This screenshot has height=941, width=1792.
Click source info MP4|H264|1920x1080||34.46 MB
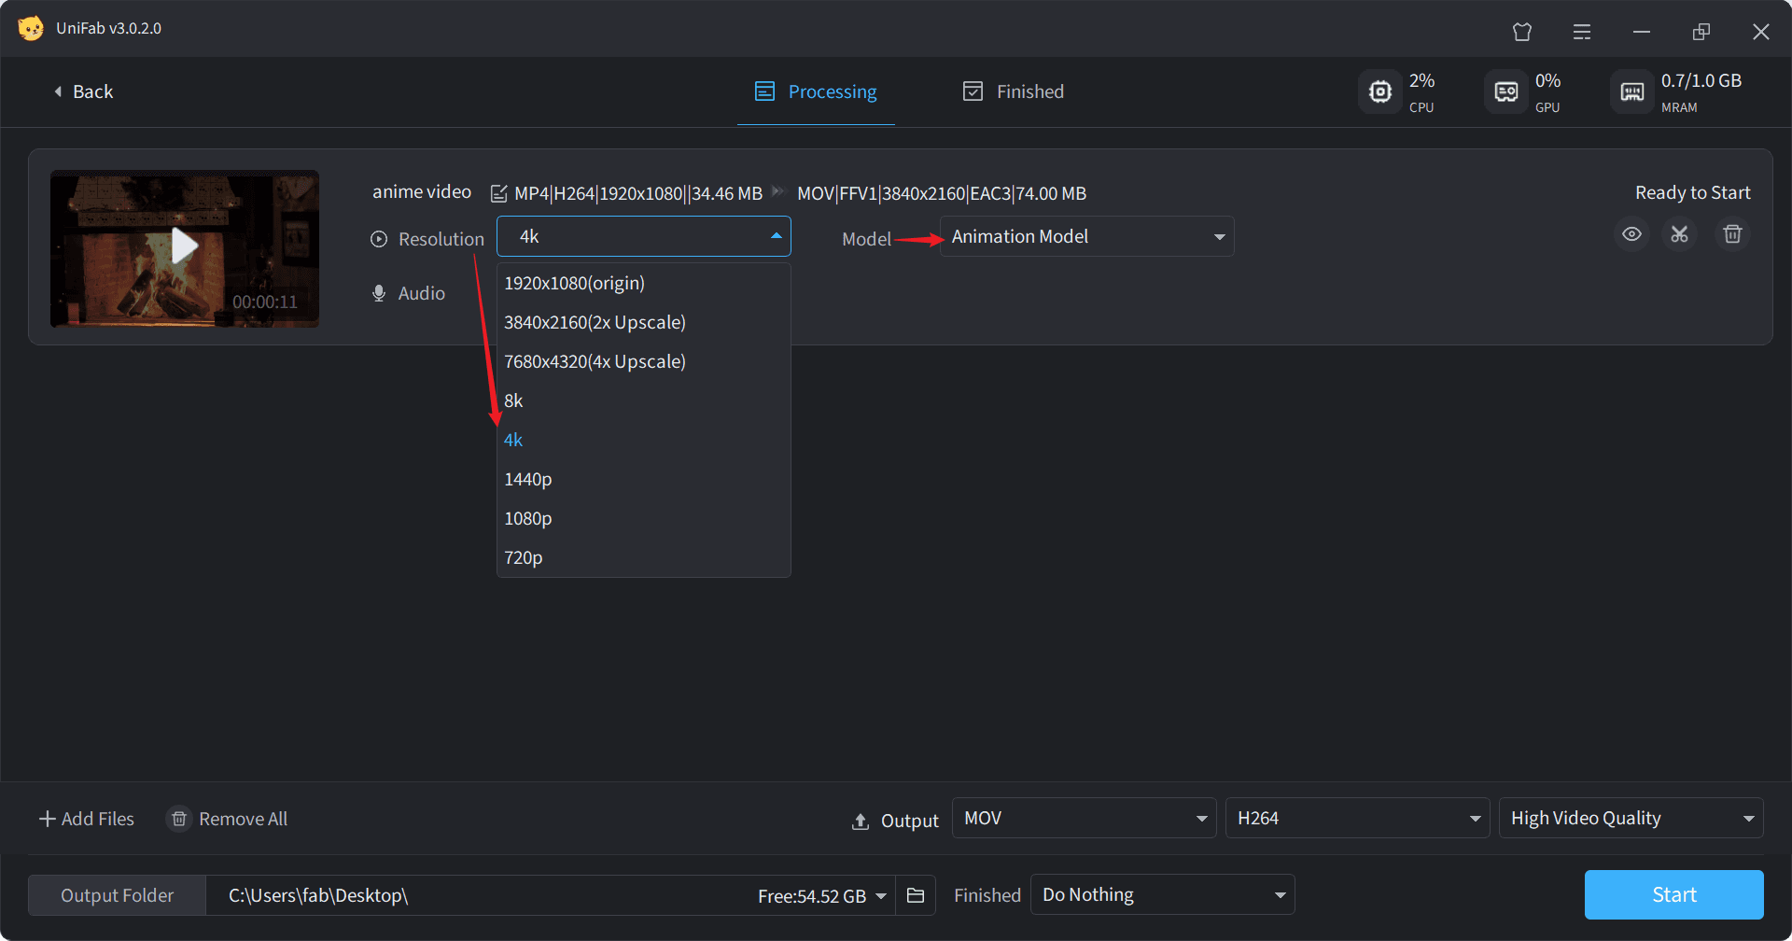click(638, 193)
